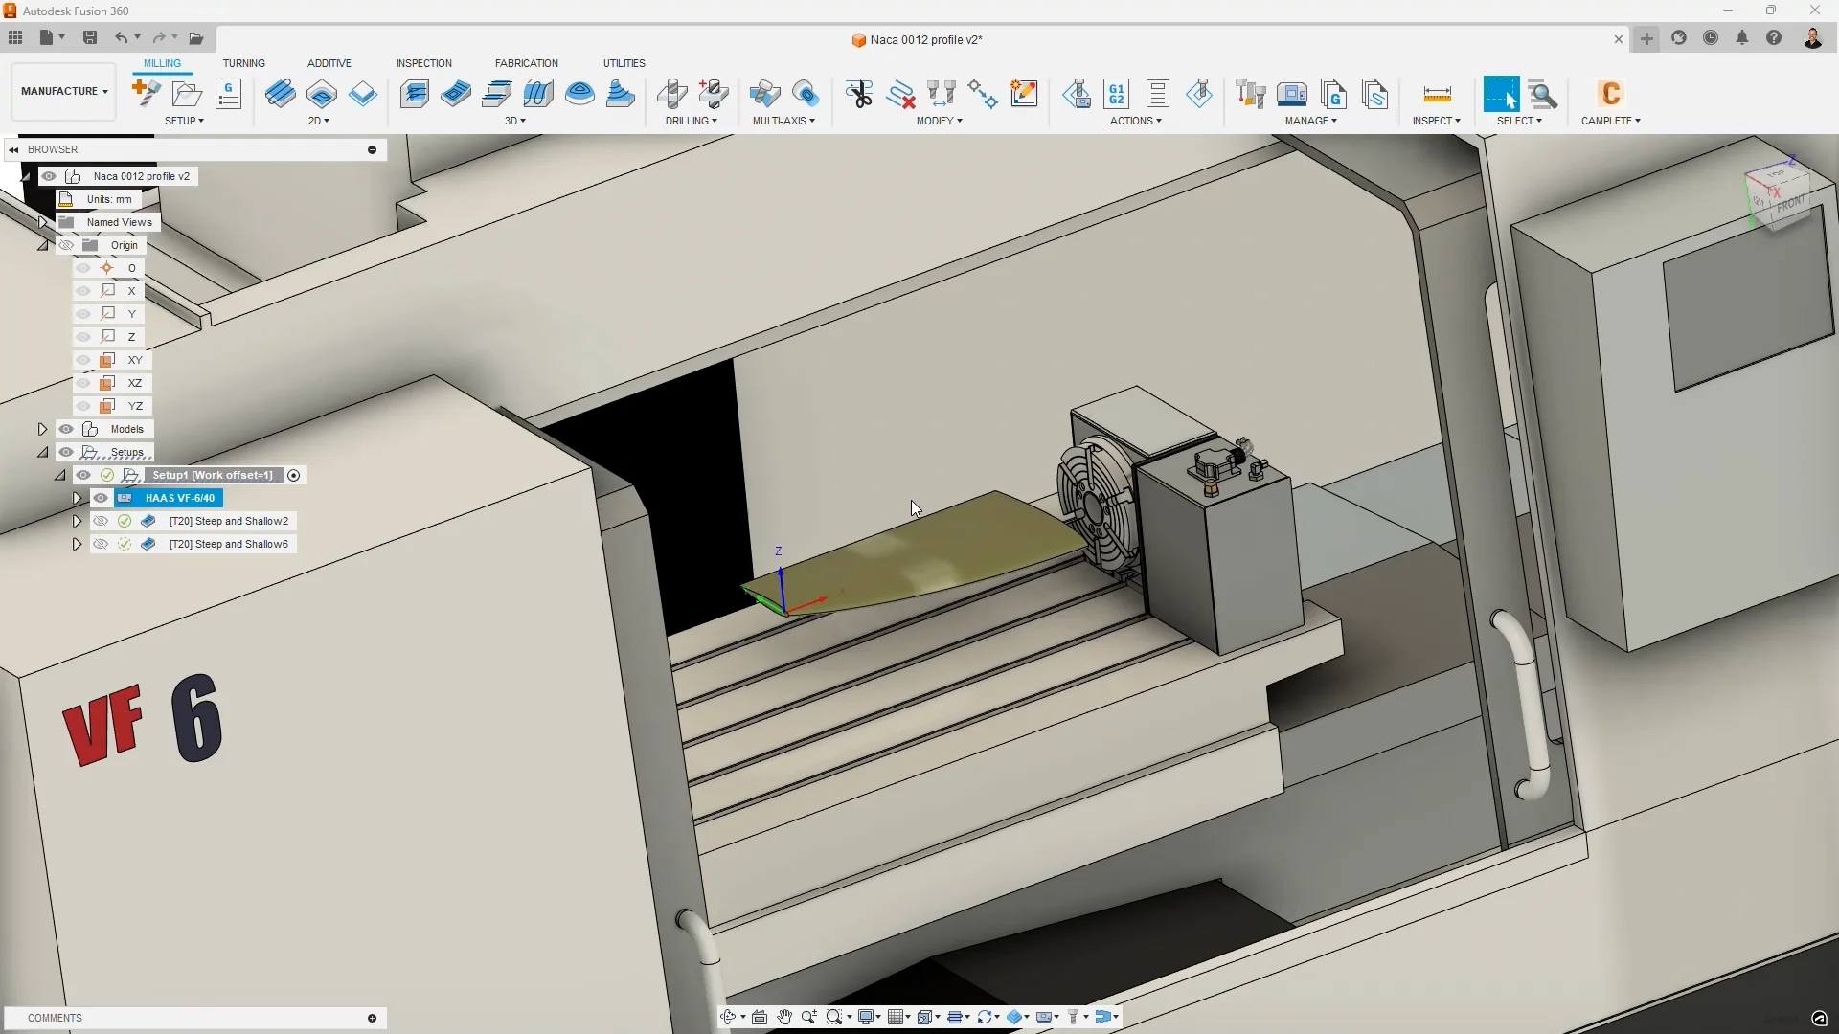Expand the Named Views node

[x=43, y=221]
